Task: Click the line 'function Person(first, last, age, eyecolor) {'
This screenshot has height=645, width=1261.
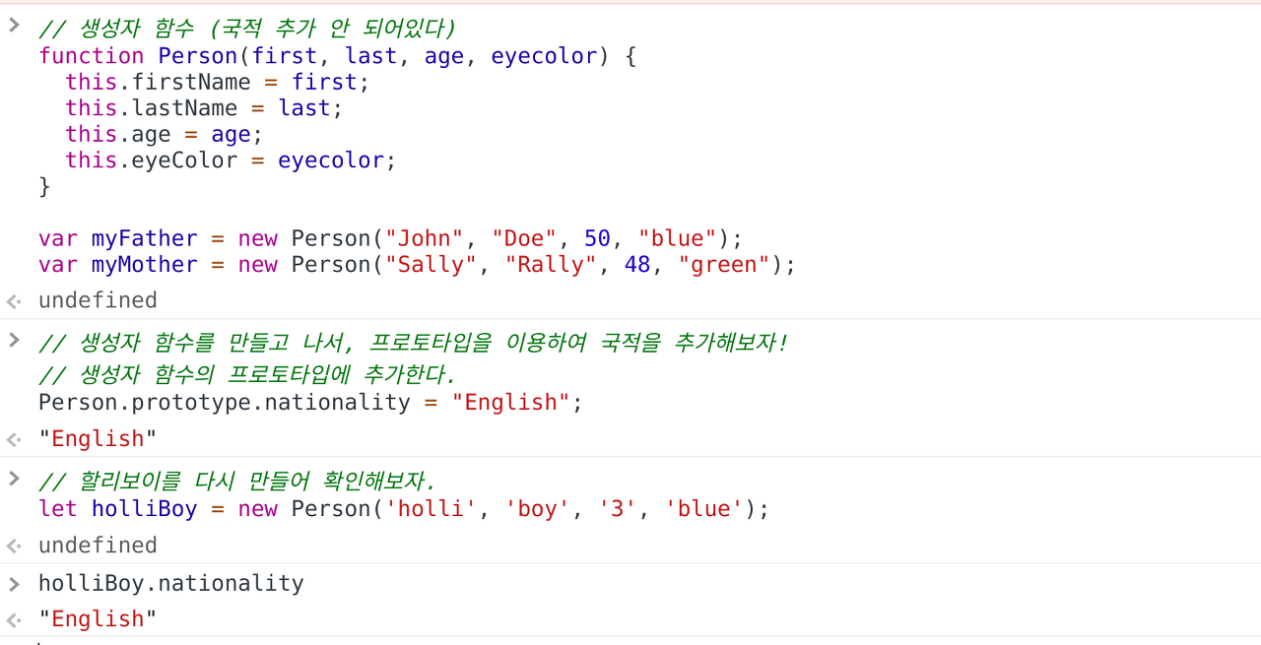Action: coord(338,56)
